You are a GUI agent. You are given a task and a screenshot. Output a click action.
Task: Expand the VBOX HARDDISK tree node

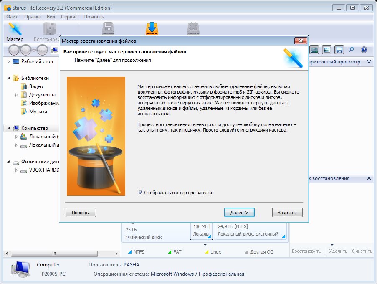click(x=16, y=170)
